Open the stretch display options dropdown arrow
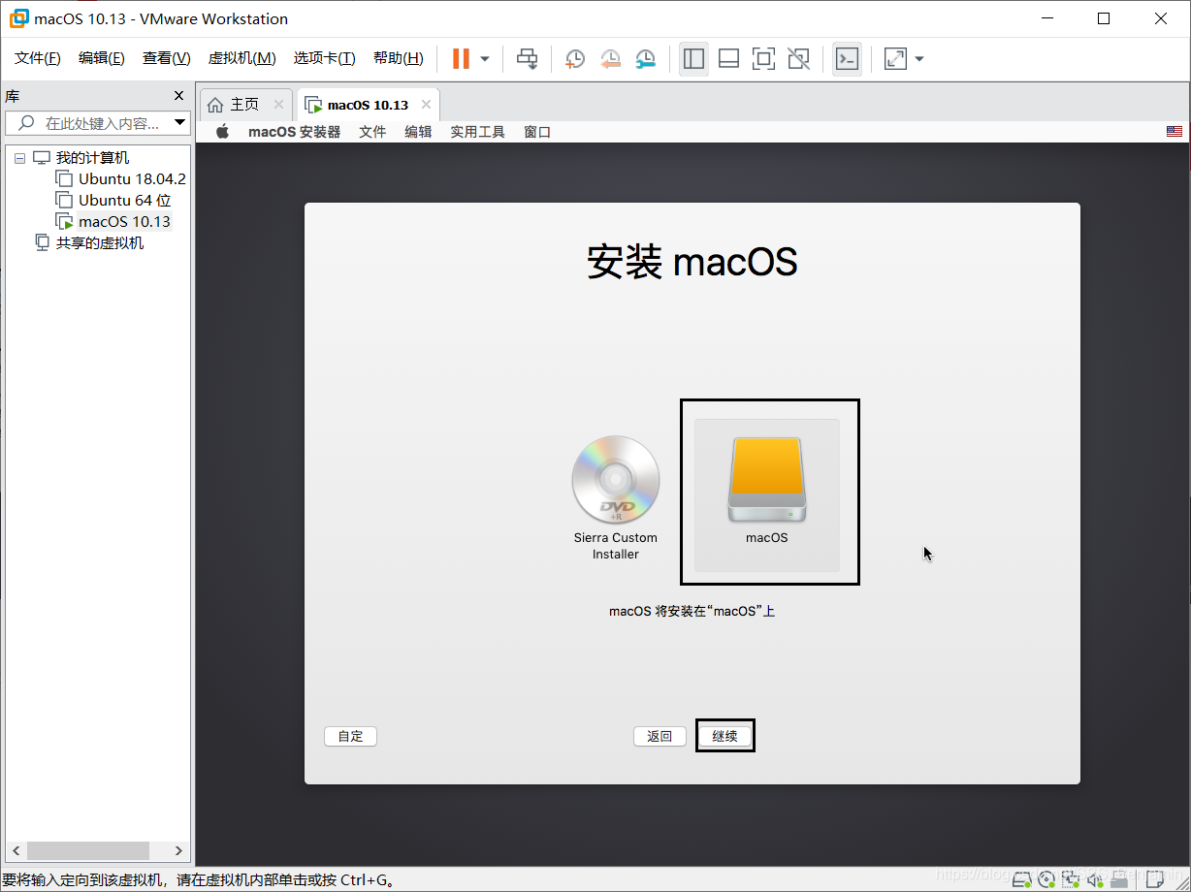The image size is (1191, 892). (x=919, y=59)
